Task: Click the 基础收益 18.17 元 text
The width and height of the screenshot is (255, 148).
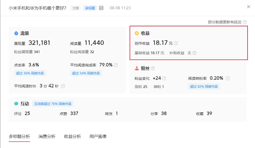Action: pos(149,53)
